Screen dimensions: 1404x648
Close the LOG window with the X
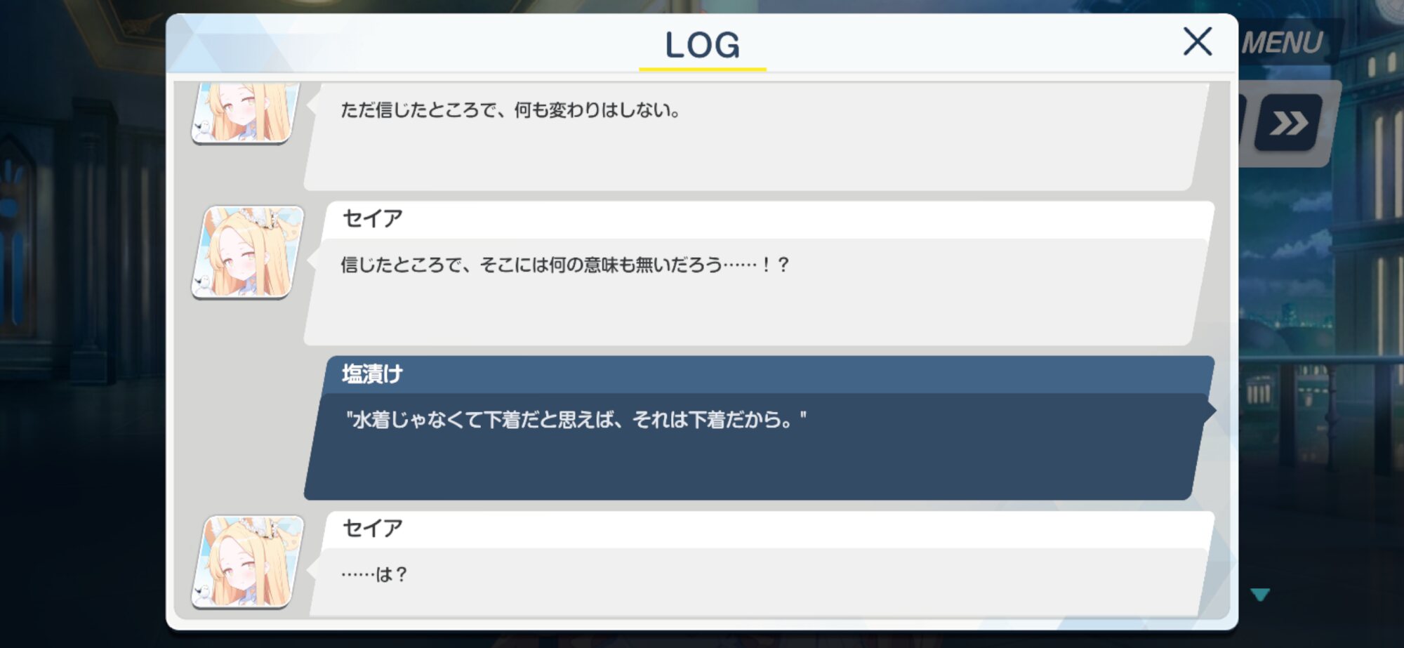(x=1197, y=41)
